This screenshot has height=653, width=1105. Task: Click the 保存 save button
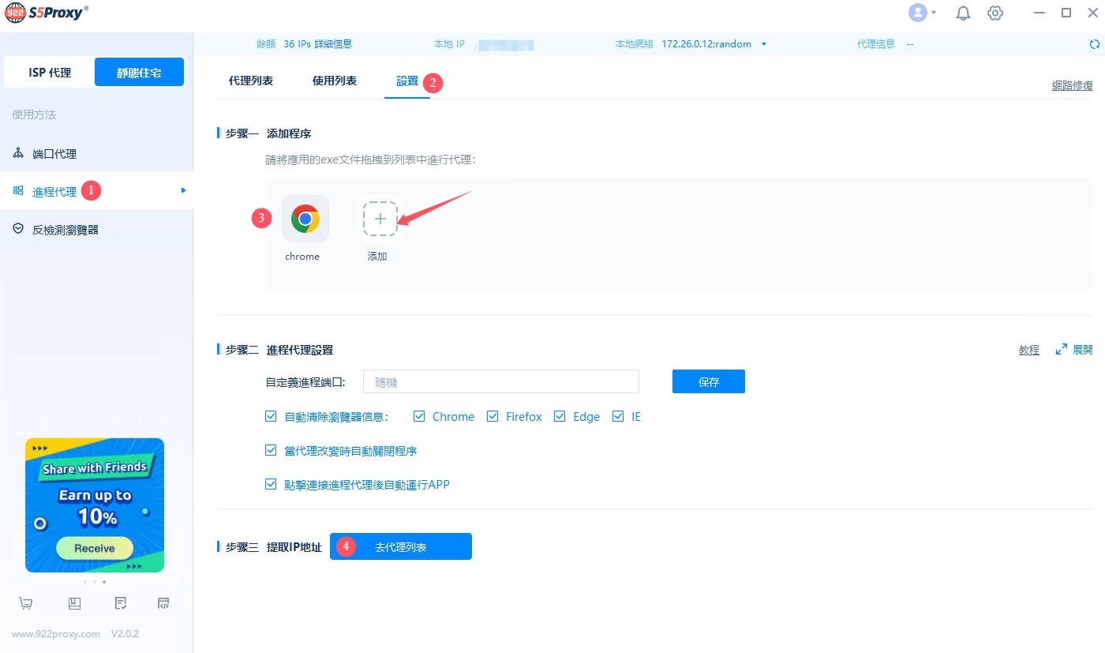coord(708,381)
